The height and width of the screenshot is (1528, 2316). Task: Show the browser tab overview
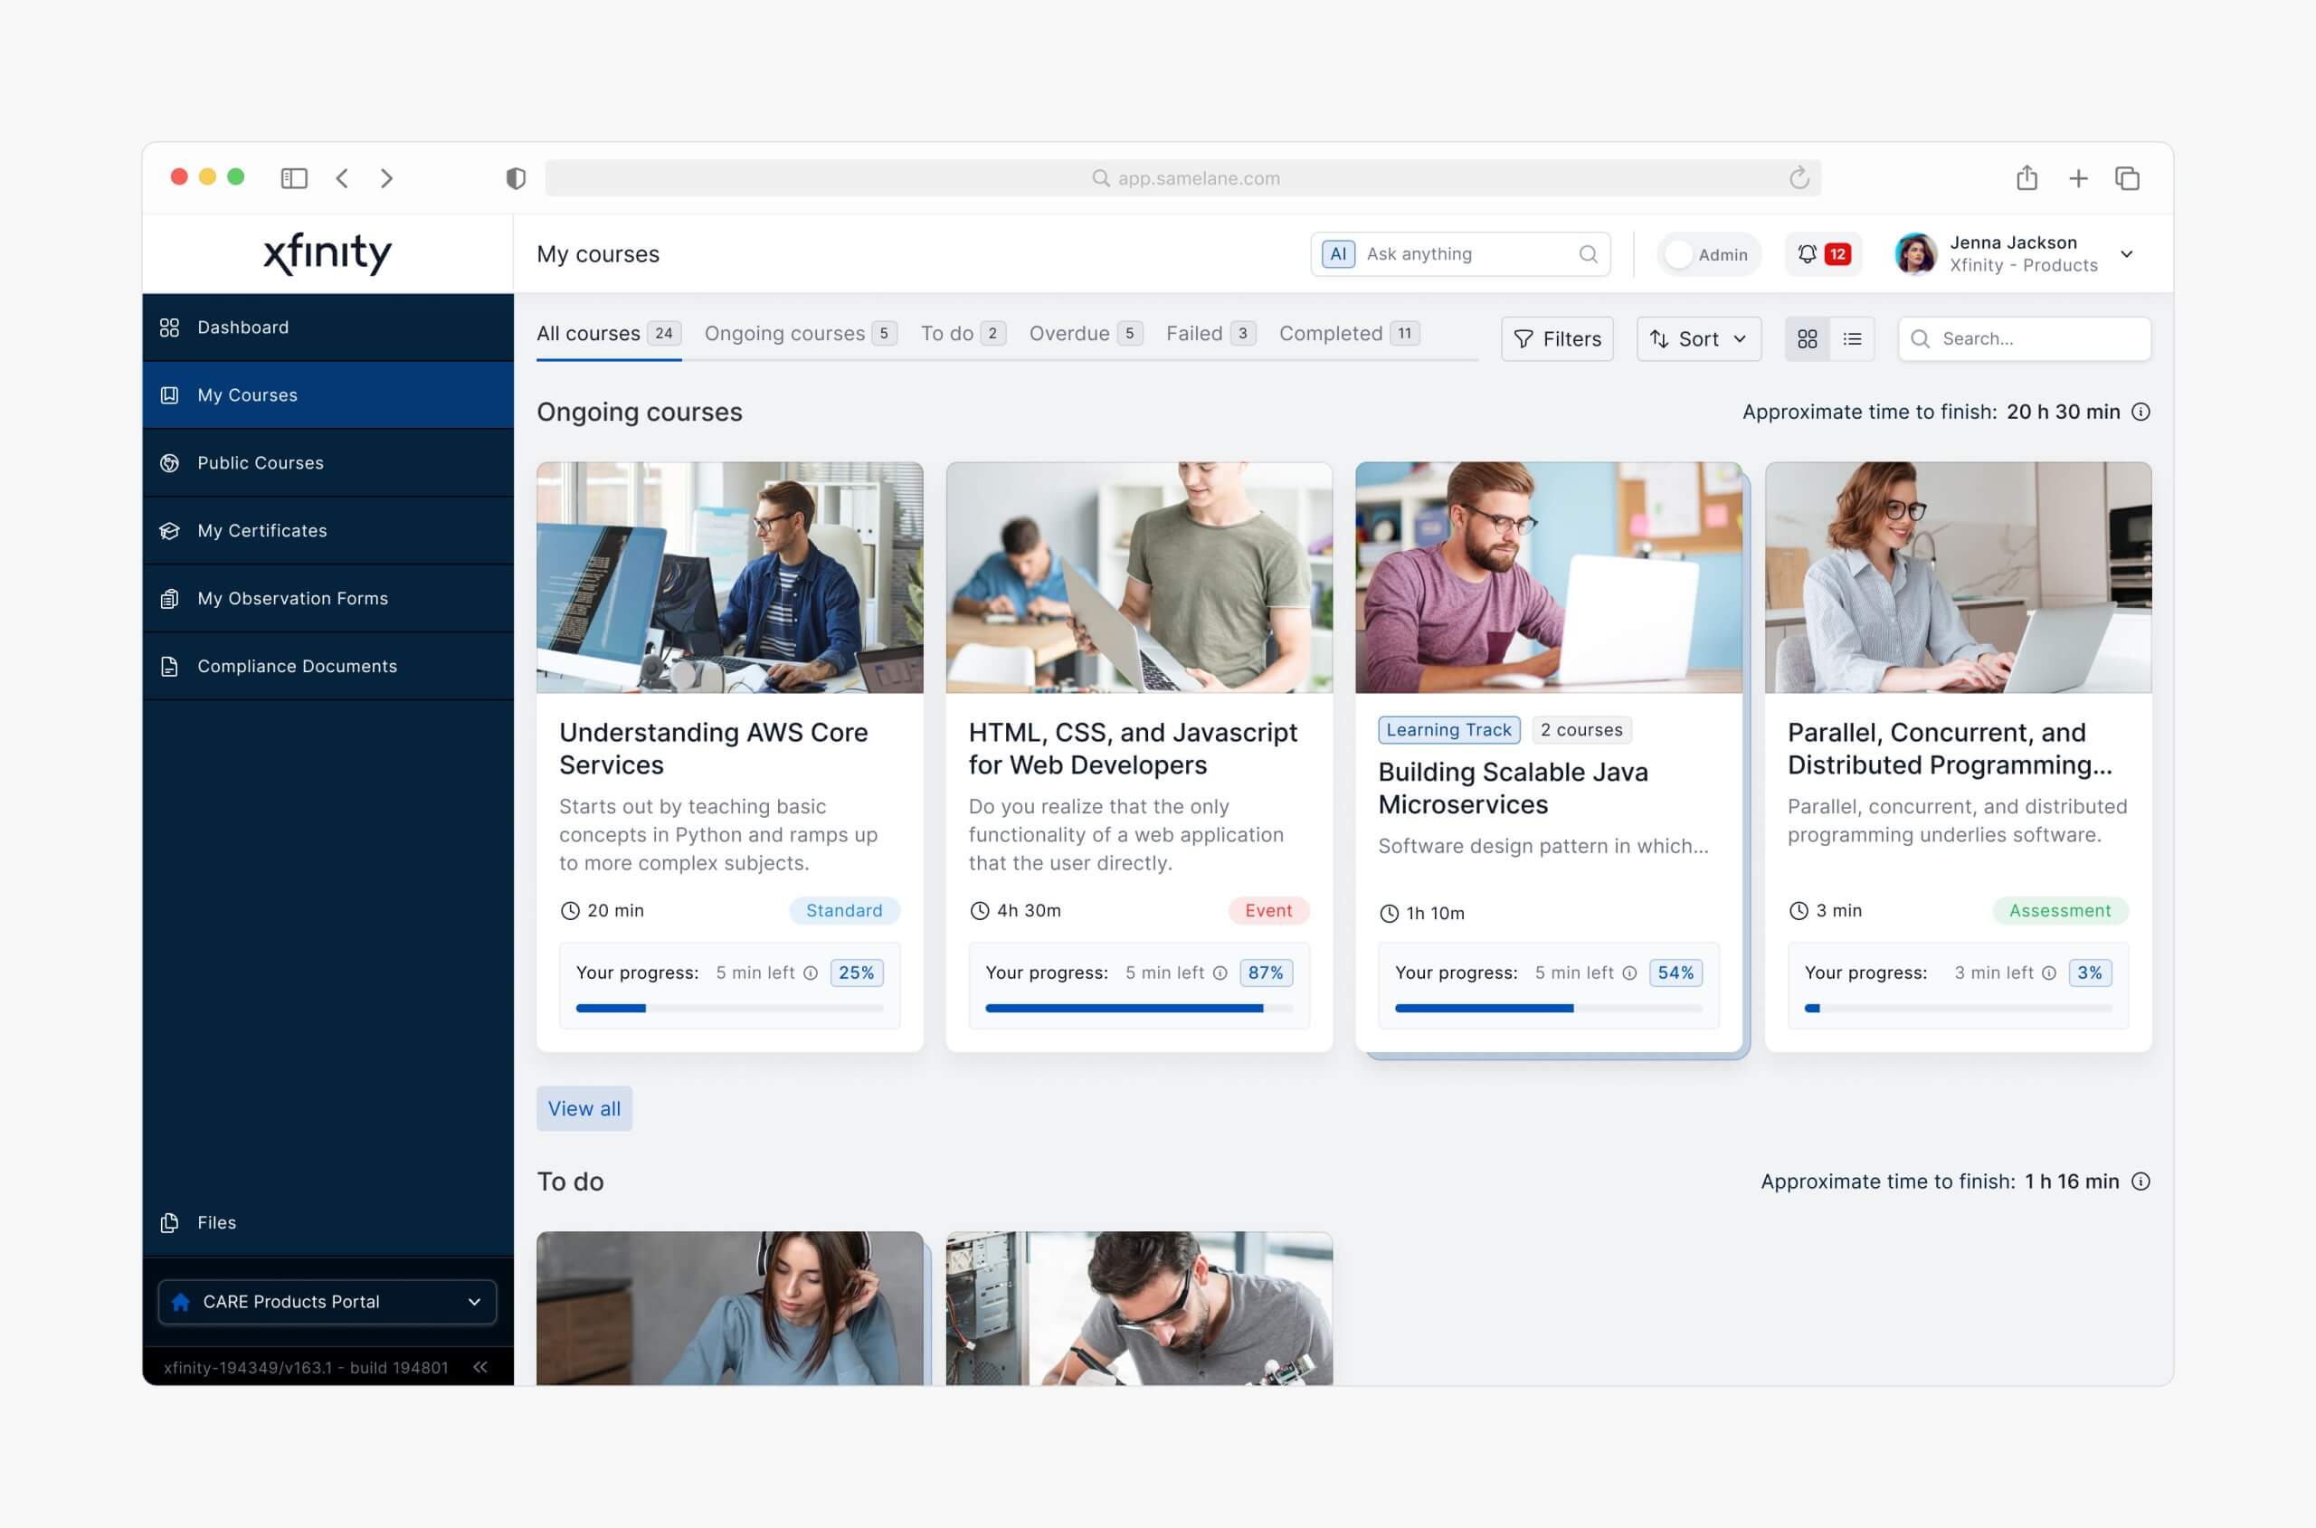(2127, 178)
